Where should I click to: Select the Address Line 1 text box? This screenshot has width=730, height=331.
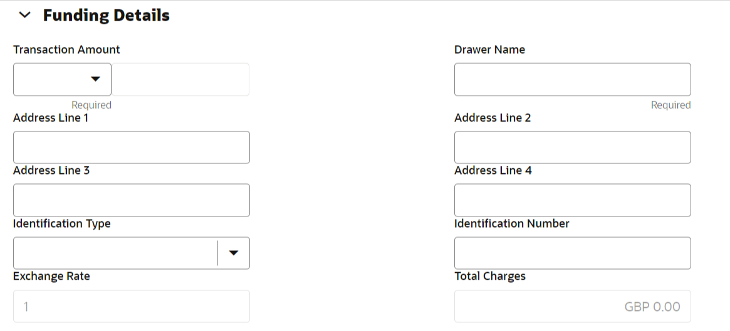pyautogui.click(x=132, y=148)
